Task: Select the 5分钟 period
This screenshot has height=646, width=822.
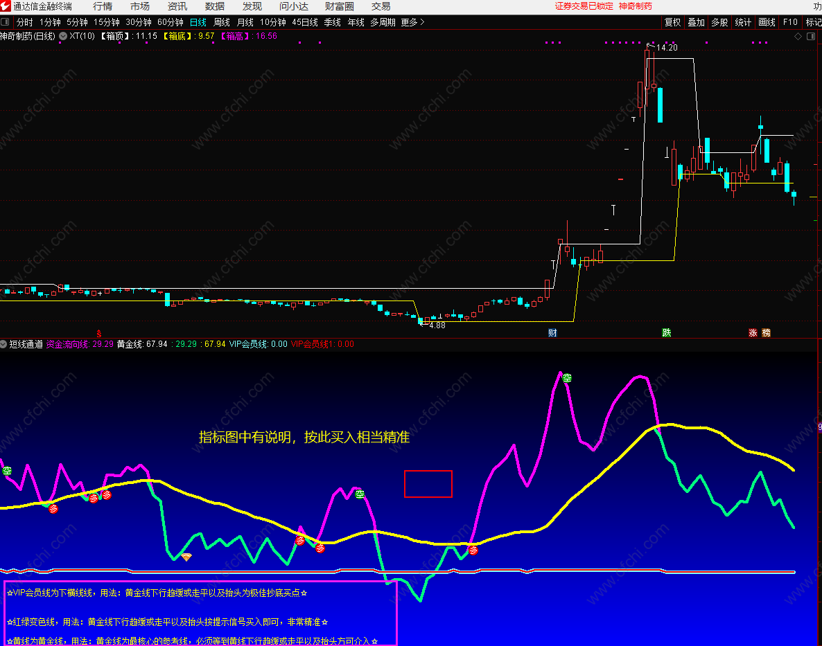Action: [77, 22]
